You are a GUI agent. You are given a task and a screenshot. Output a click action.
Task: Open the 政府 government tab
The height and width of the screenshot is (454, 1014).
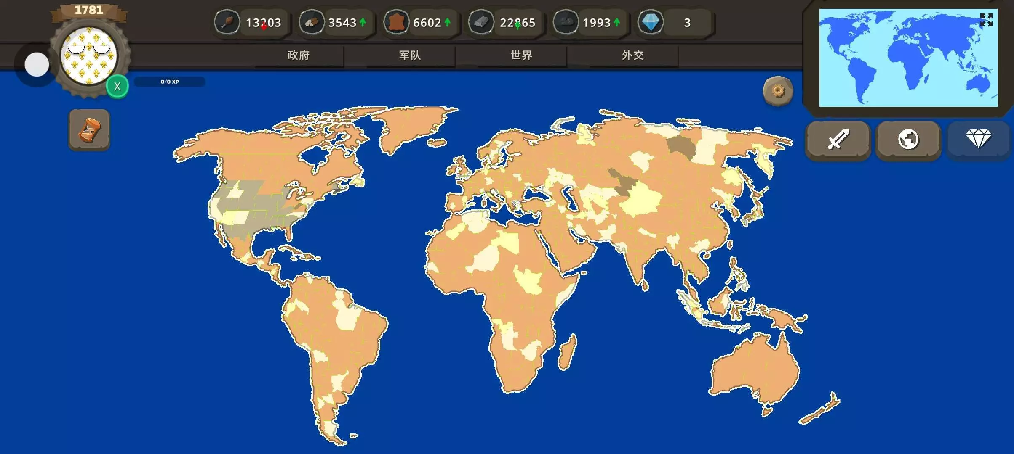tap(299, 55)
